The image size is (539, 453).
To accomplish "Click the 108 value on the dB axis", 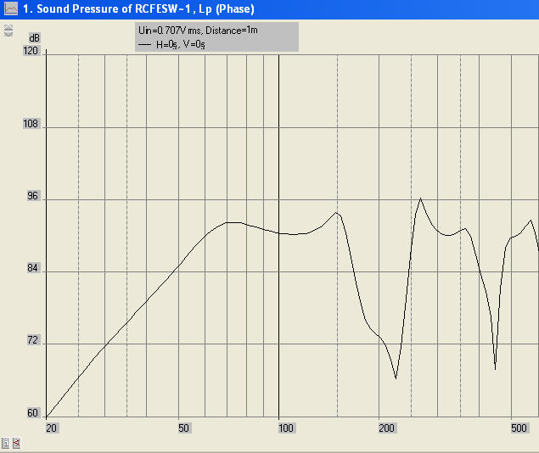I will [31, 124].
